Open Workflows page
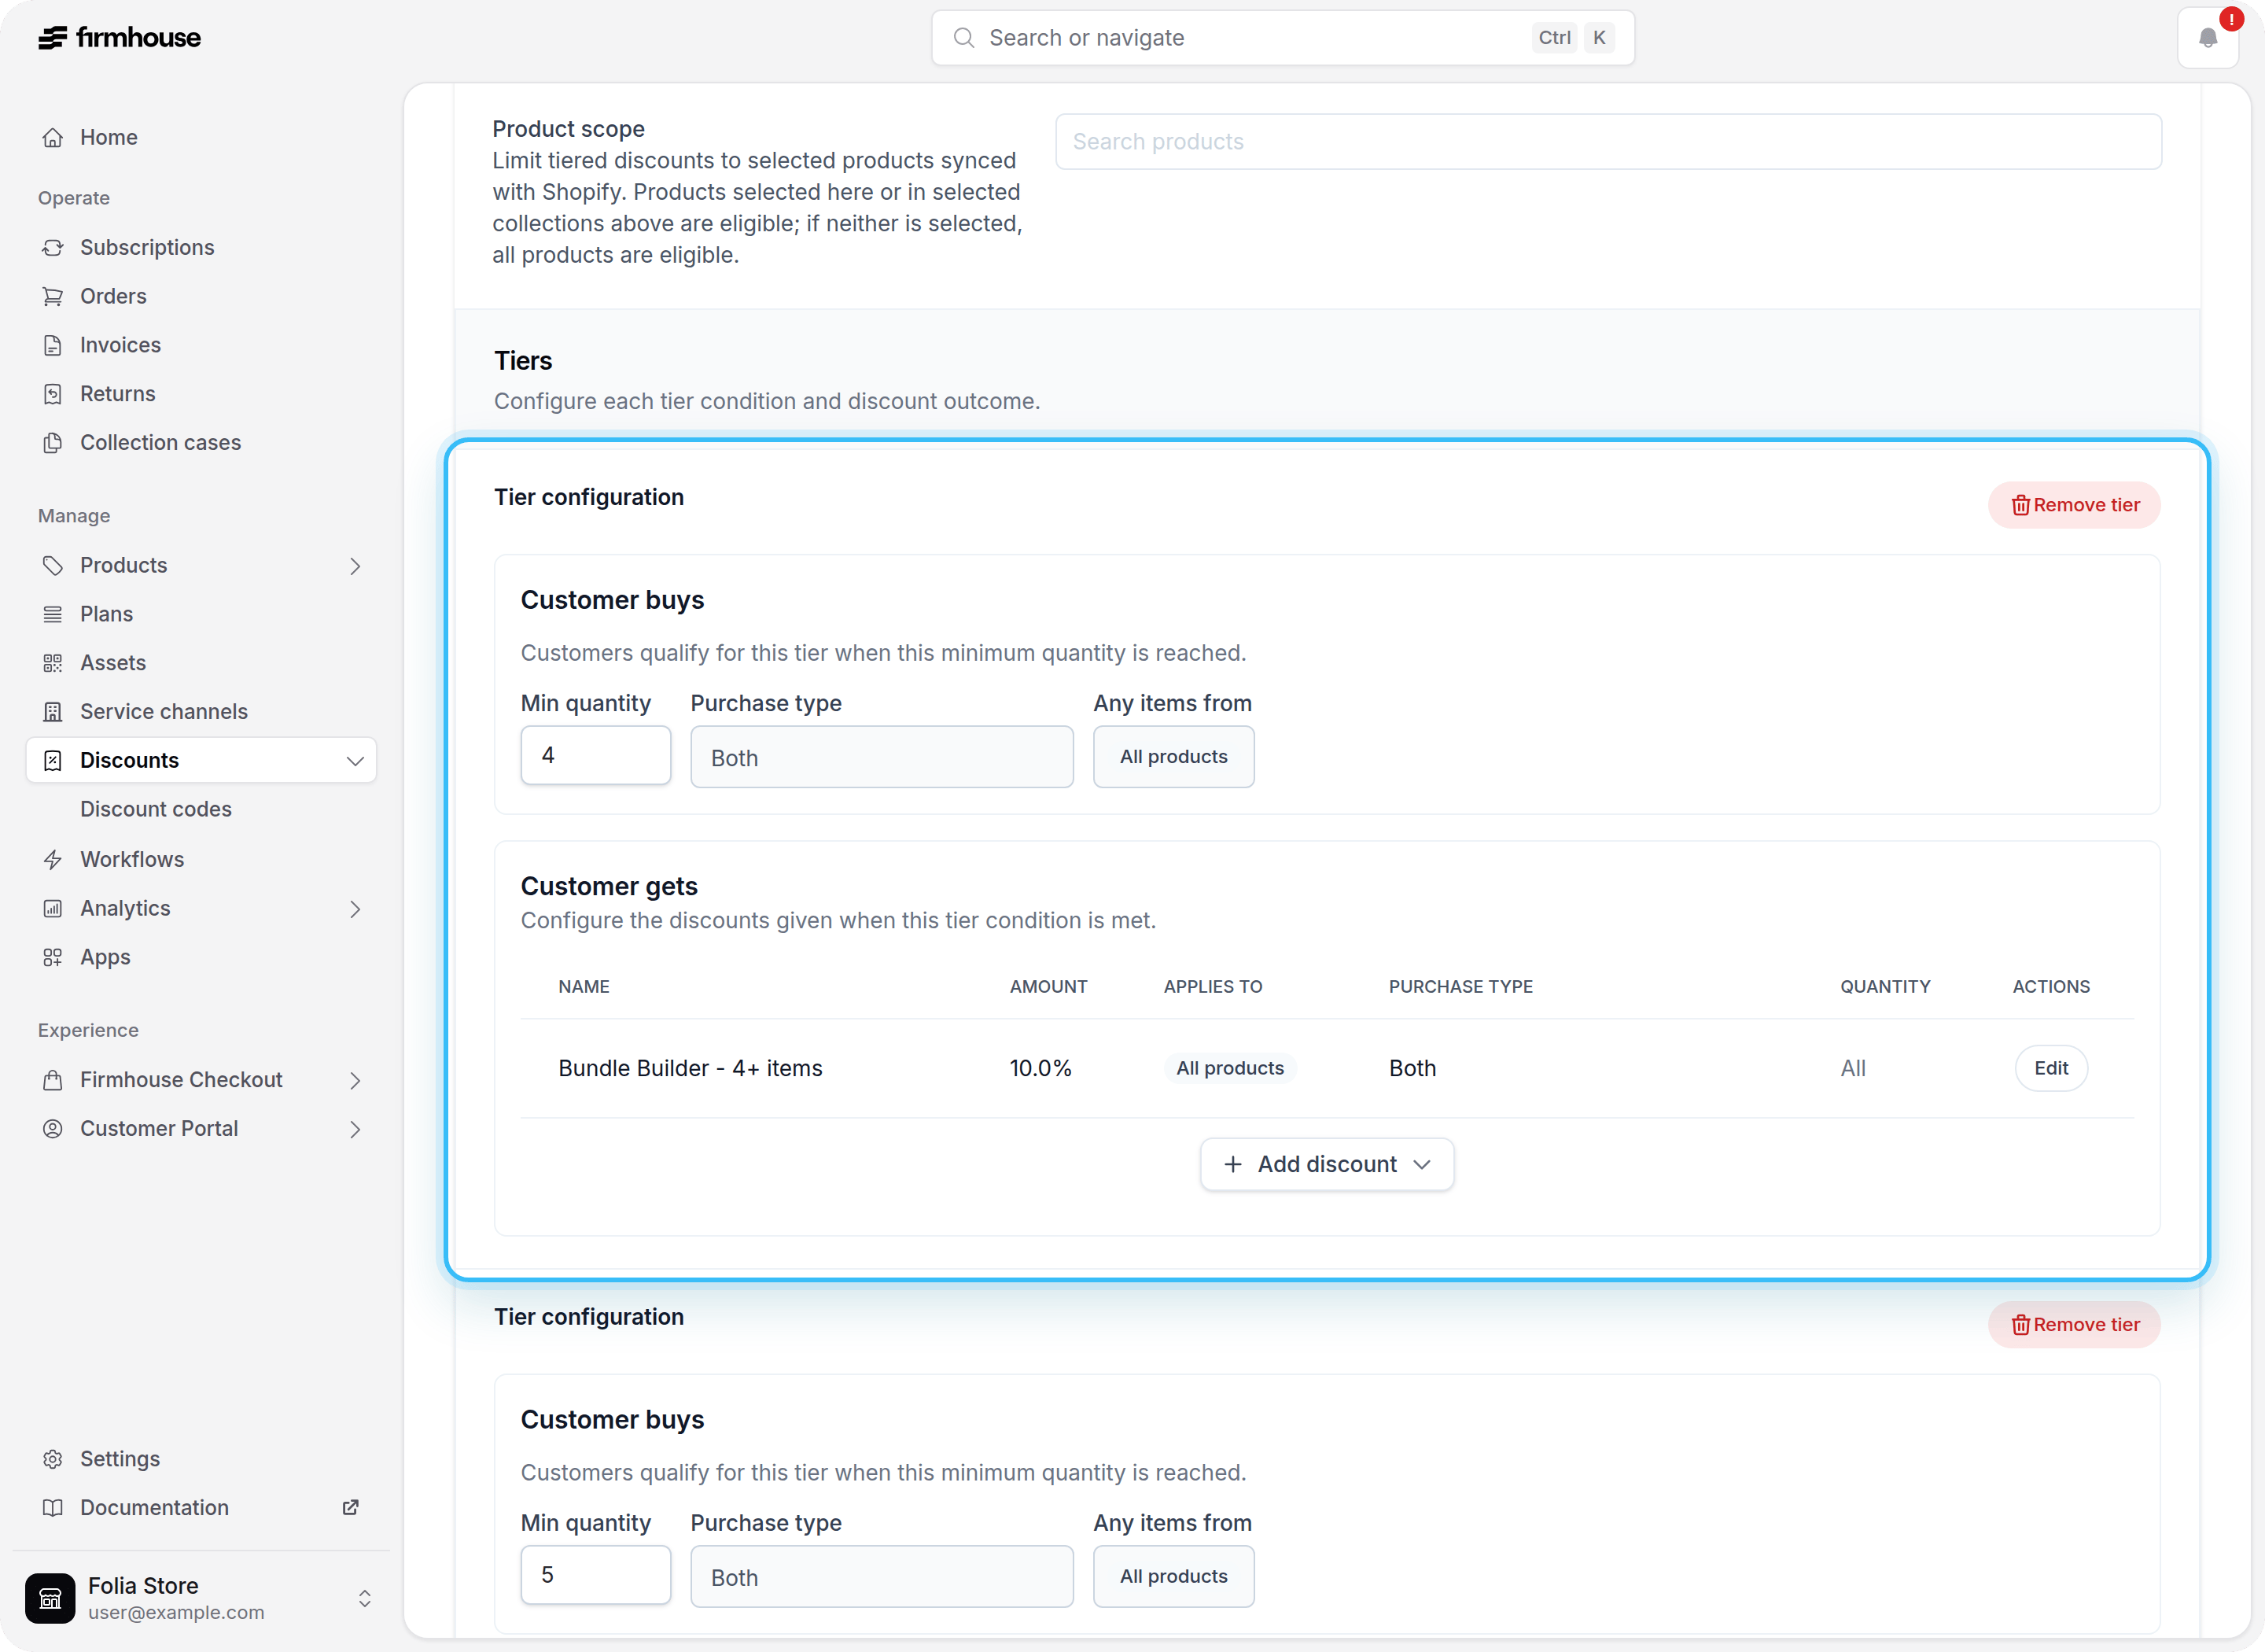The width and height of the screenshot is (2265, 1652). point(201,859)
